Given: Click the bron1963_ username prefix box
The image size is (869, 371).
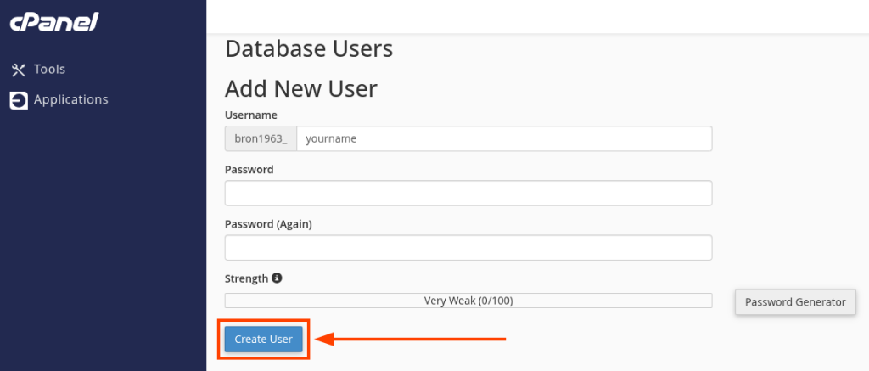Looking at the screenshot, I should [x=261, y=138].
